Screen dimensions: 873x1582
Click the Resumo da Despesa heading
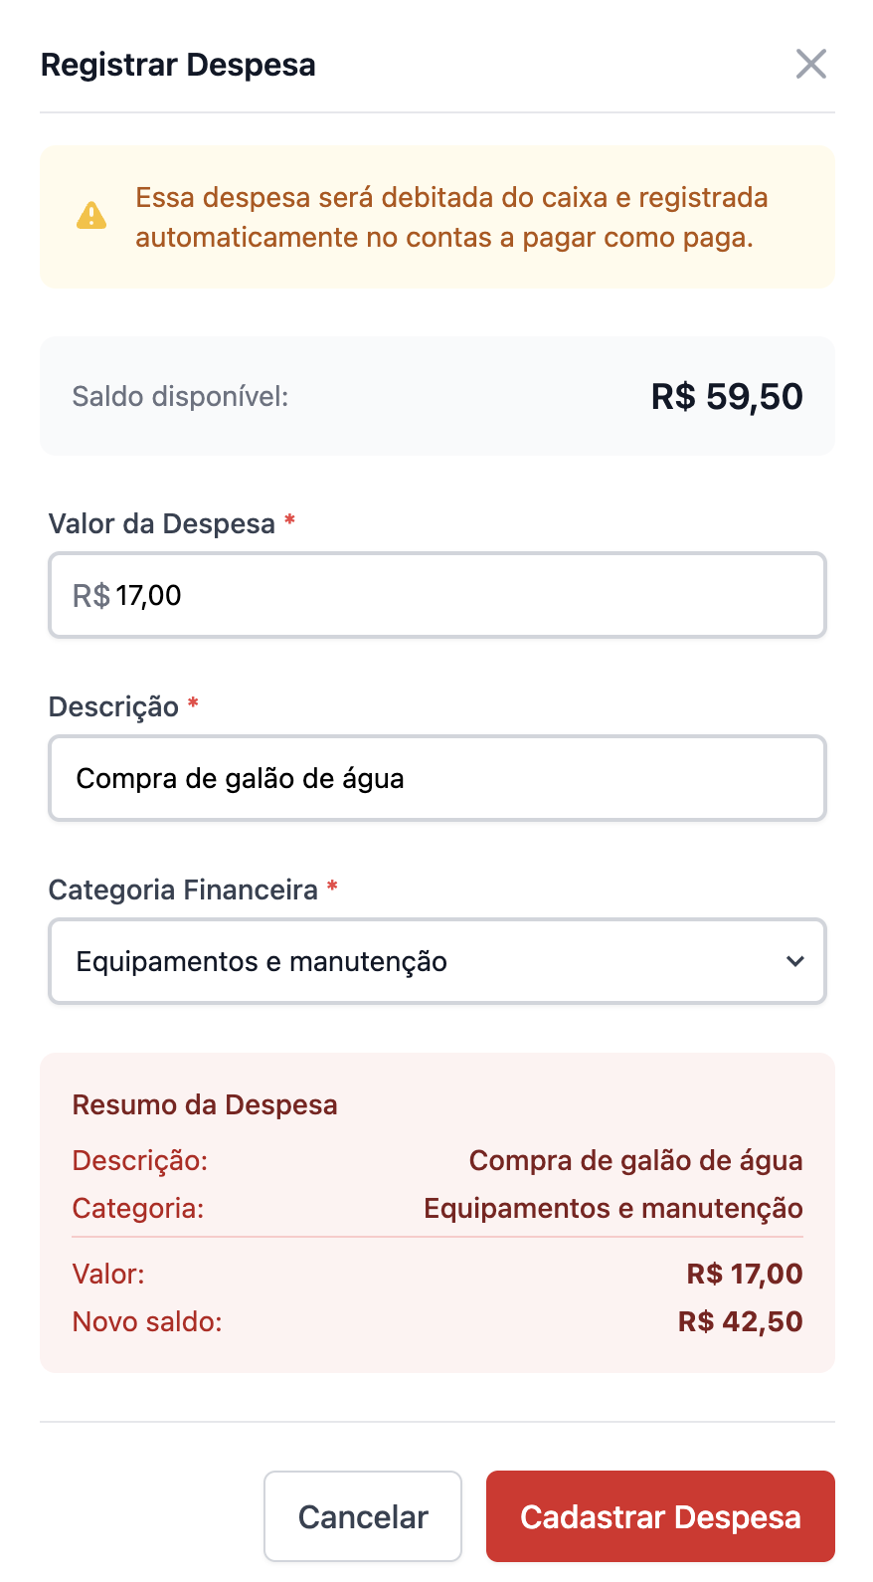coord(205,1104)
